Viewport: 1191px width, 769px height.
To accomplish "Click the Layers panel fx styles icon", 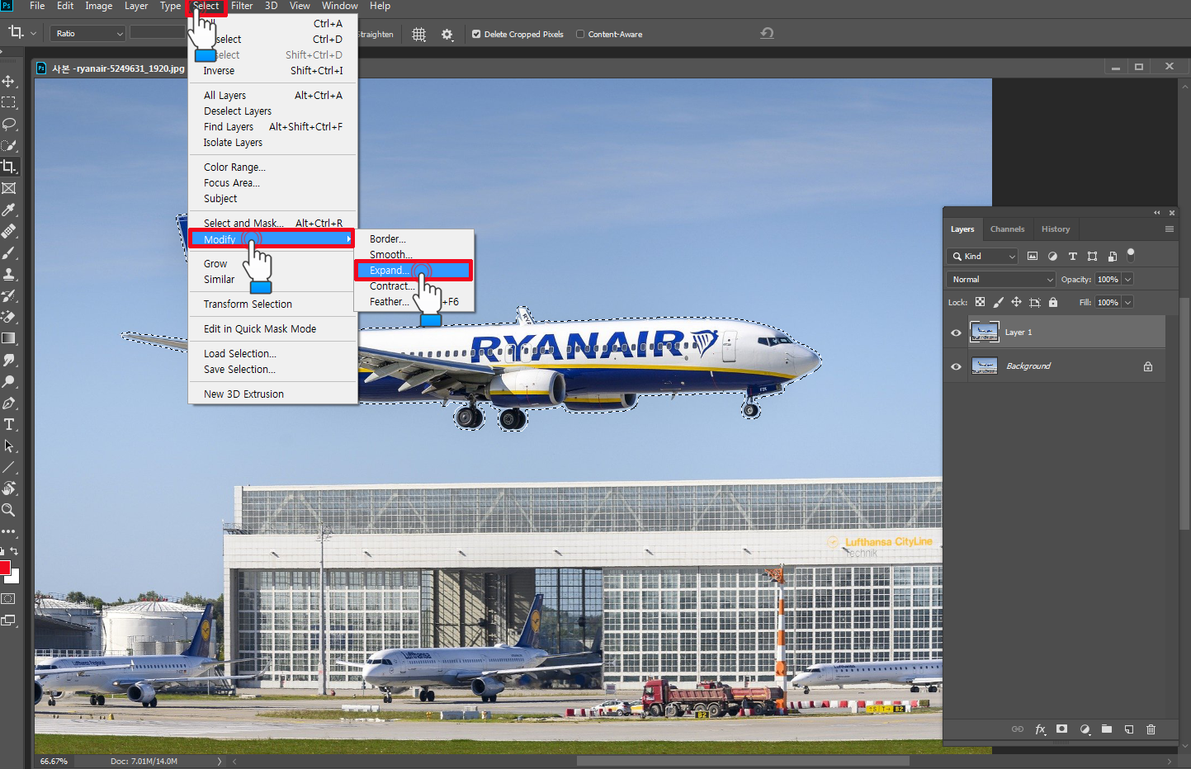I will click(1040, 729).
